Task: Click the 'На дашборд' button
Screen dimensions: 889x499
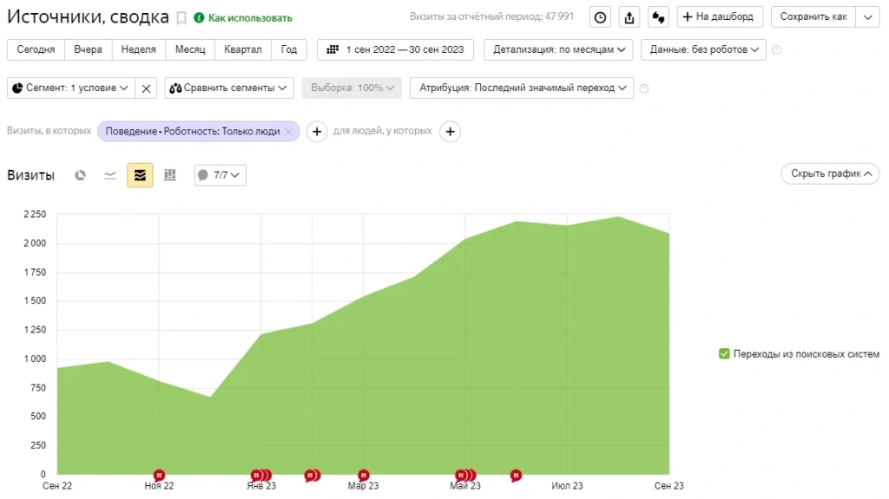Action: [x=720, y=17]
